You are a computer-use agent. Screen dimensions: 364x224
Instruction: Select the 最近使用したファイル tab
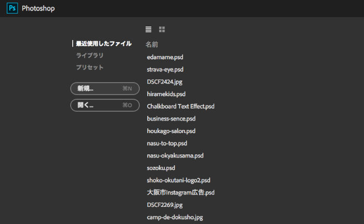[x=104, y=44]
